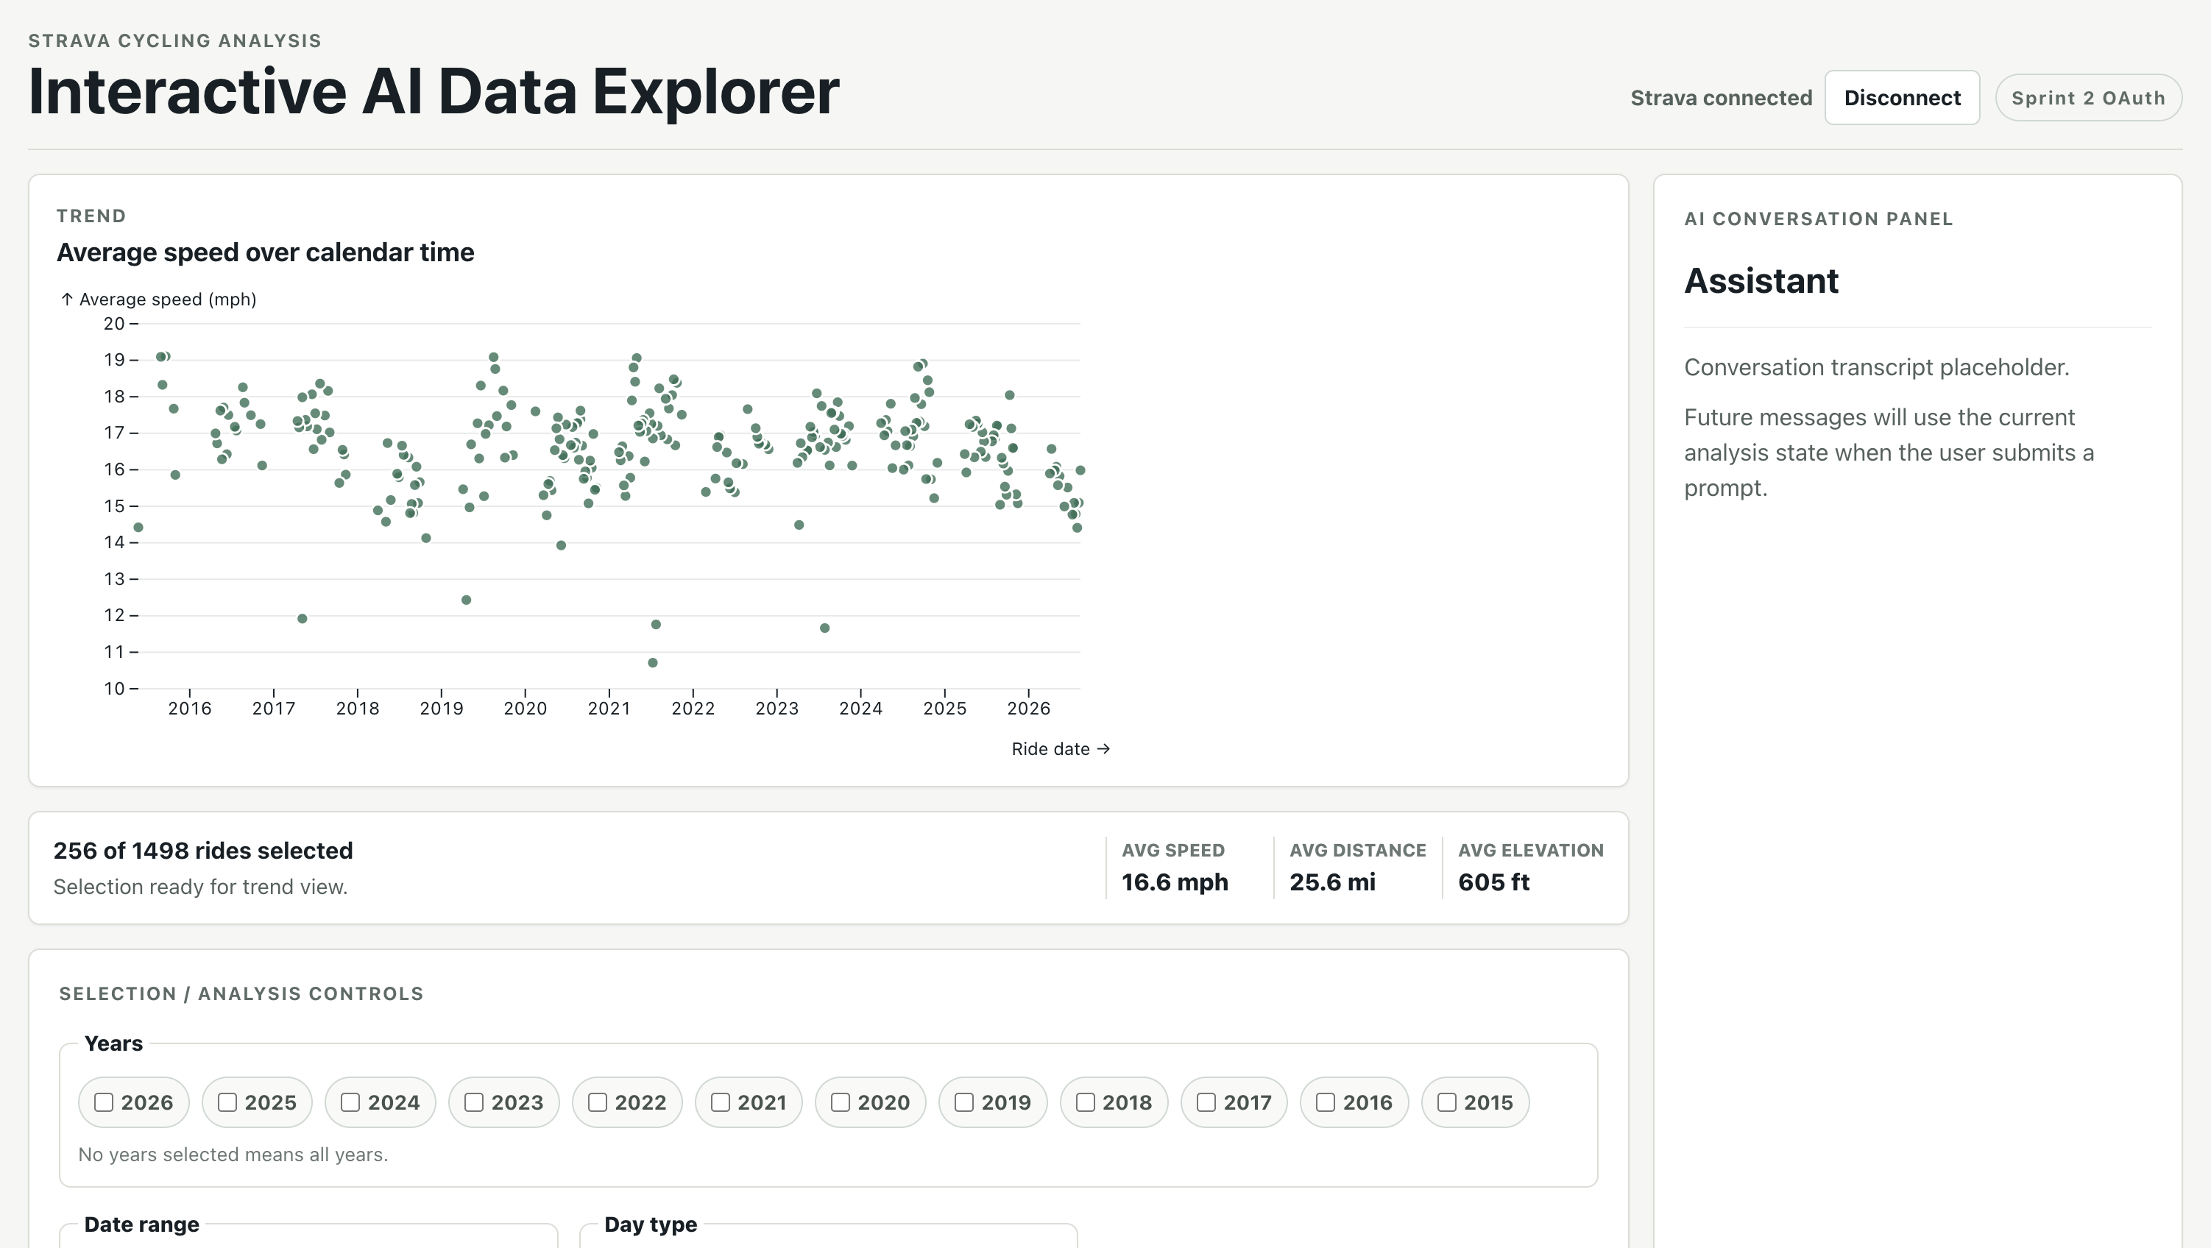This screenshot has width=2211, height=1248.
Task: Click the Disconnect button
Action: tap(1901, 98)
